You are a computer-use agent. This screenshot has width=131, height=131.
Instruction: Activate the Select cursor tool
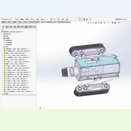(x=80, y=19)
